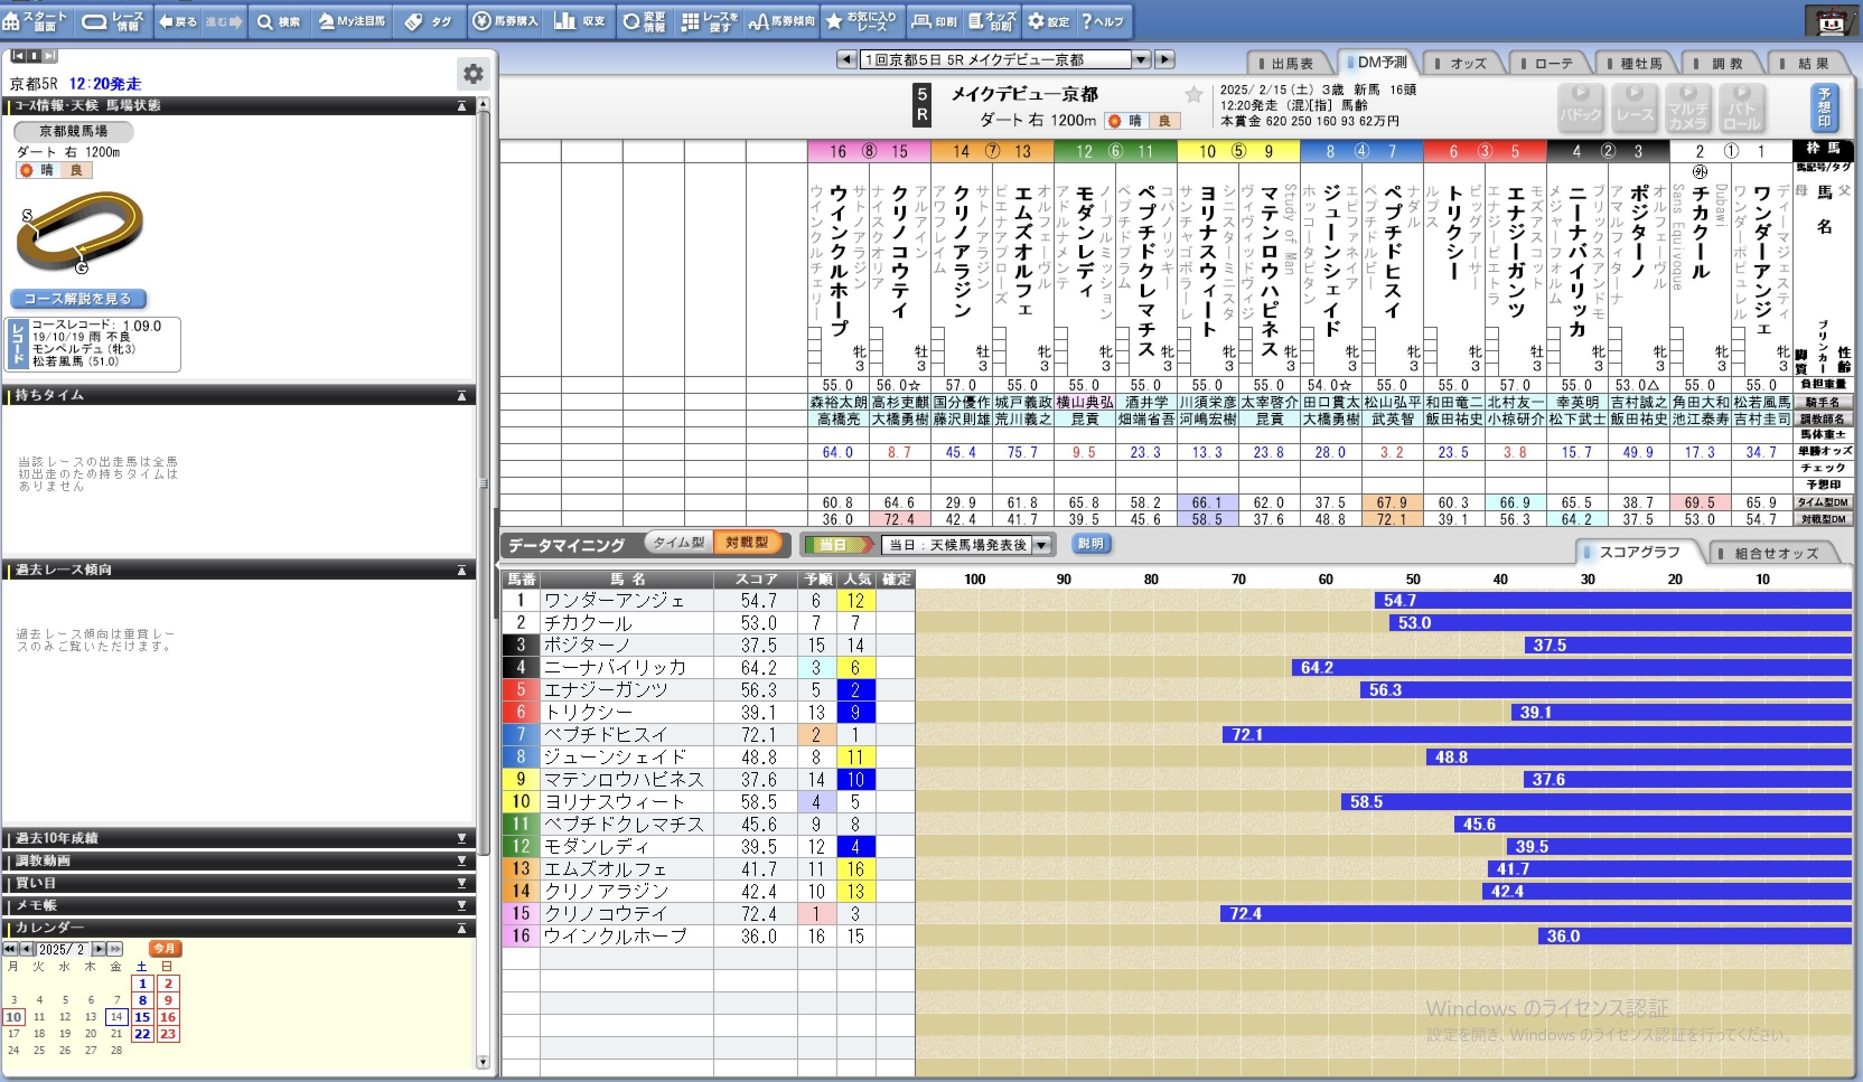Select the スコアグラフ tab
The width and height of the screenshot is (1863, 1082).
[1639, 552]
